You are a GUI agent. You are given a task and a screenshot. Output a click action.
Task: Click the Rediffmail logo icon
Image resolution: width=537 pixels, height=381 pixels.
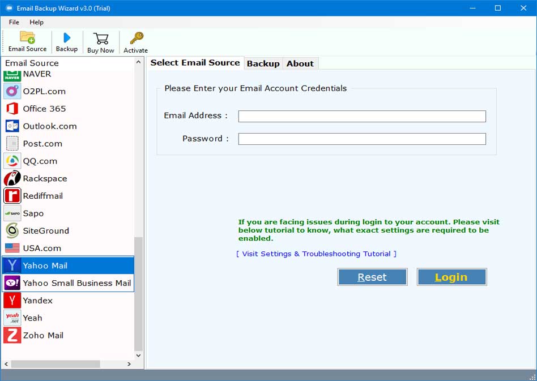tap(12, 196)
